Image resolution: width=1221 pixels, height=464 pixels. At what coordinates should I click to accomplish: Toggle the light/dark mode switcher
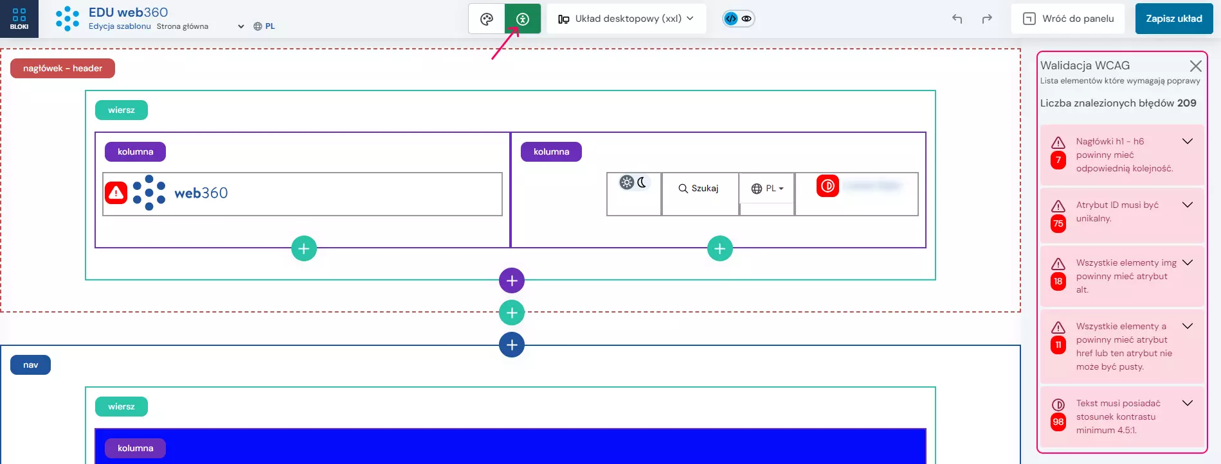point(634,183)
